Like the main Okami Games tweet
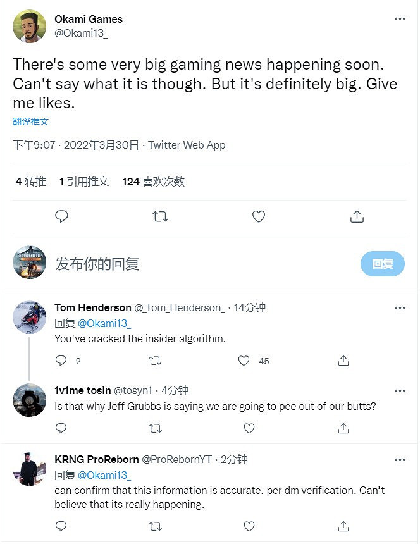The width and height of the screenshot is (420, 544). coord(258,216)
